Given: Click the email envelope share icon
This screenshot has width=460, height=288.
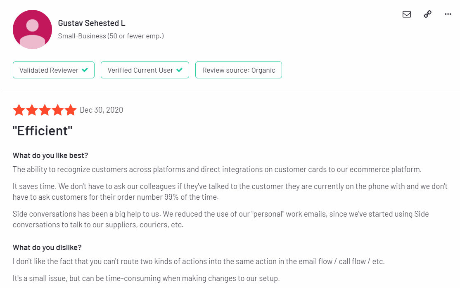Looking at the screenshot, I should click(x=407, y=14).
